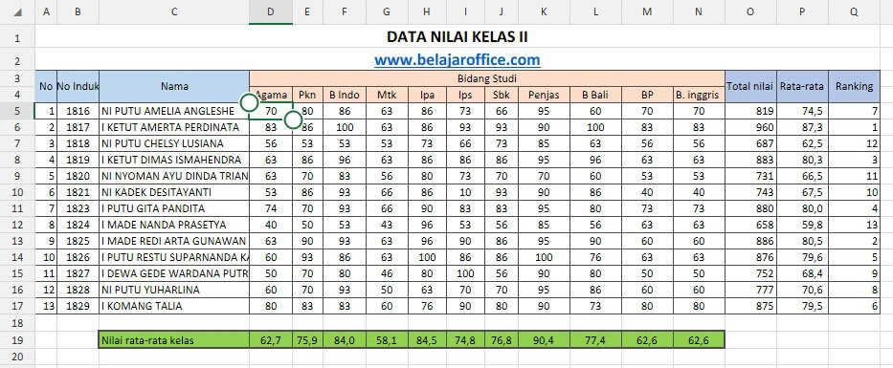Image resolution: width=893 pixels, height=368 pixels.
Task: Open the www.belajaroffice.com hyperlink
Action: 457,59
